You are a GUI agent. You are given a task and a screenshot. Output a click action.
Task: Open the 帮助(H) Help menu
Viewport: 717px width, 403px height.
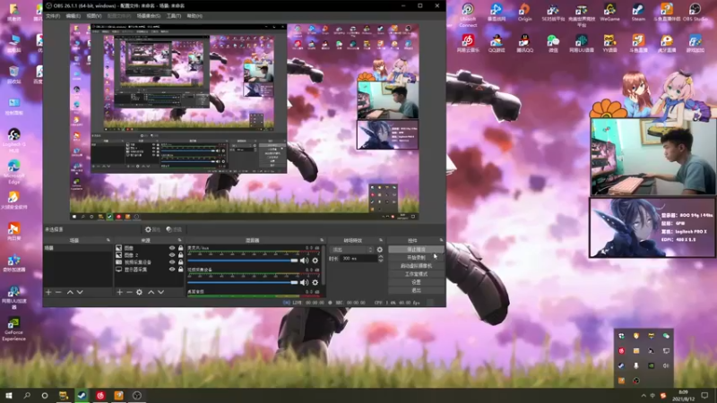194,16
